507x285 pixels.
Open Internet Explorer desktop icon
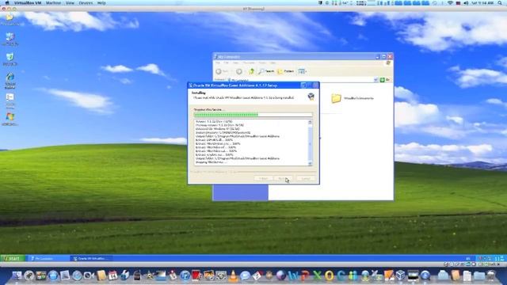pyautogui.click(x=10, y=78)
